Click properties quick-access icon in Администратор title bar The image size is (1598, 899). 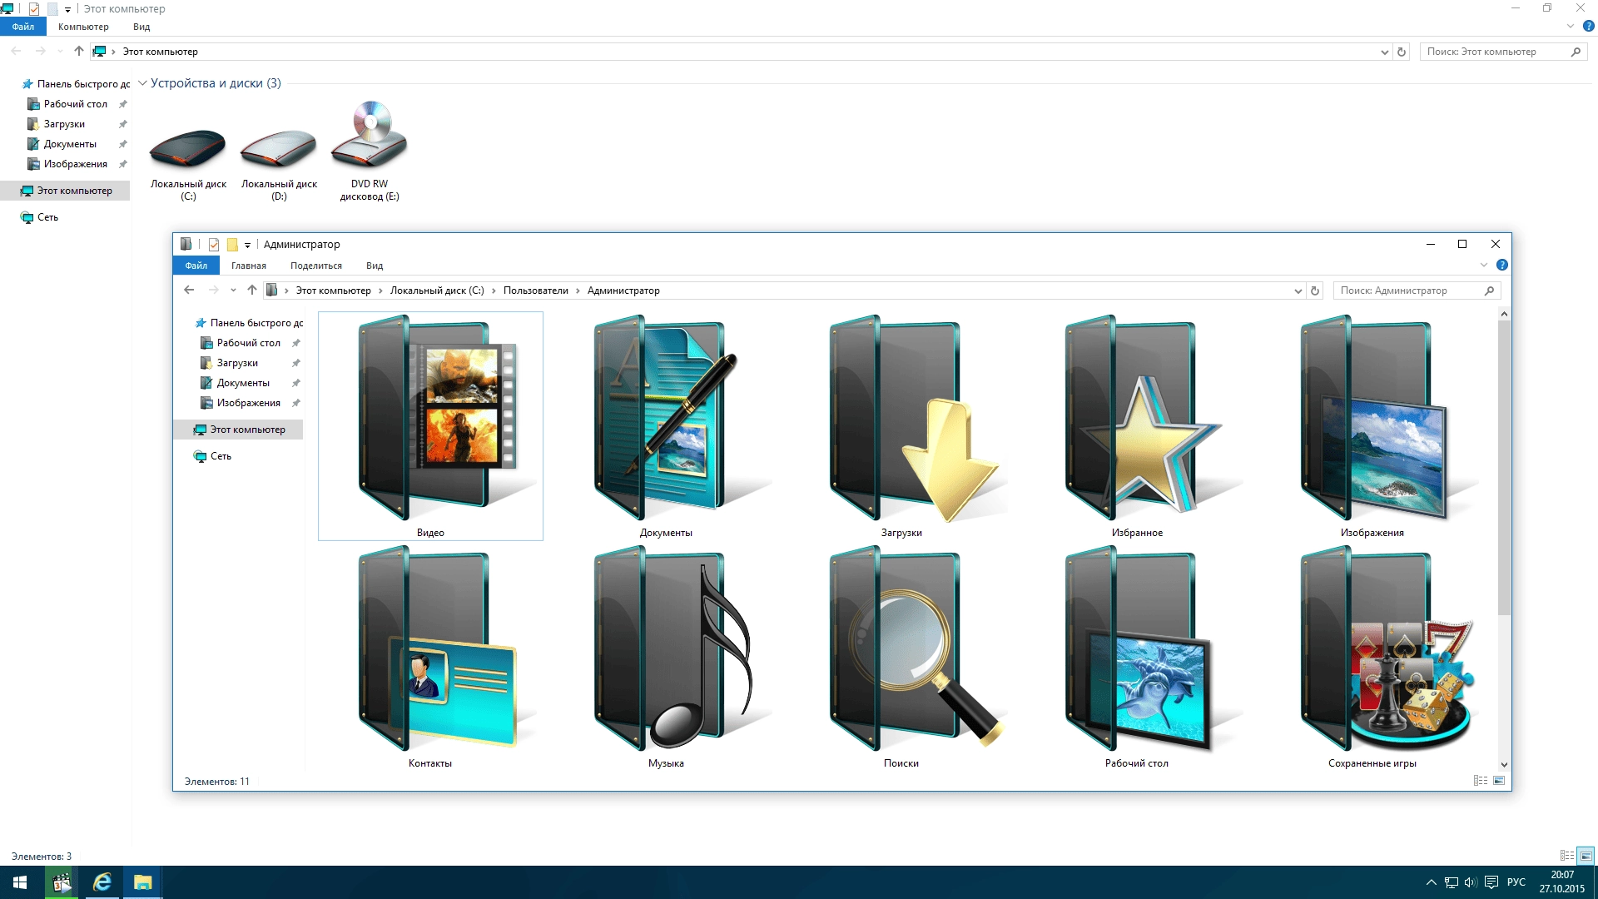point(214,244)
